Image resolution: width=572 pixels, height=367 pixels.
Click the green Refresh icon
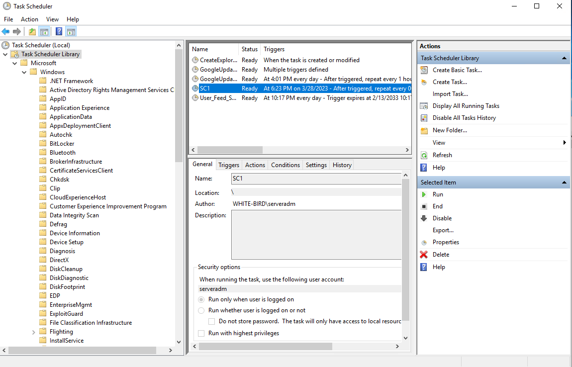click(x=424, y=155)
